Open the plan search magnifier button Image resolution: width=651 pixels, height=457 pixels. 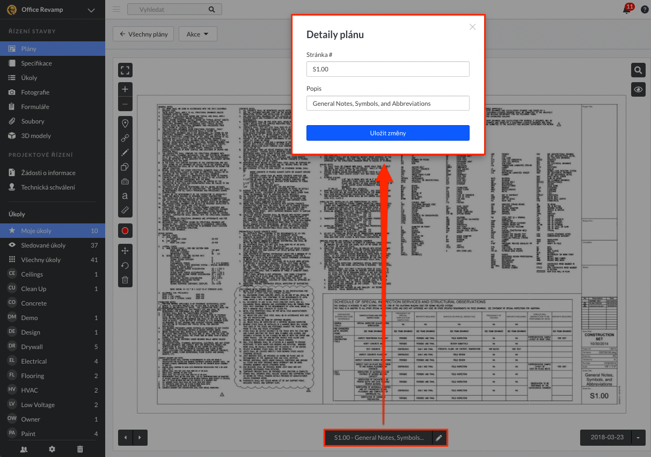pyautogui.click(x=638, y=70)
